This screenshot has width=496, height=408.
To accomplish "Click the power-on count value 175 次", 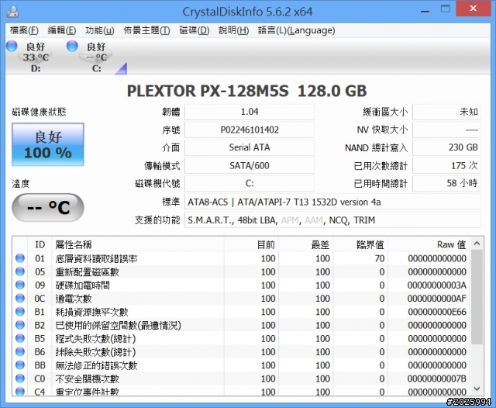I will (446, 165).
